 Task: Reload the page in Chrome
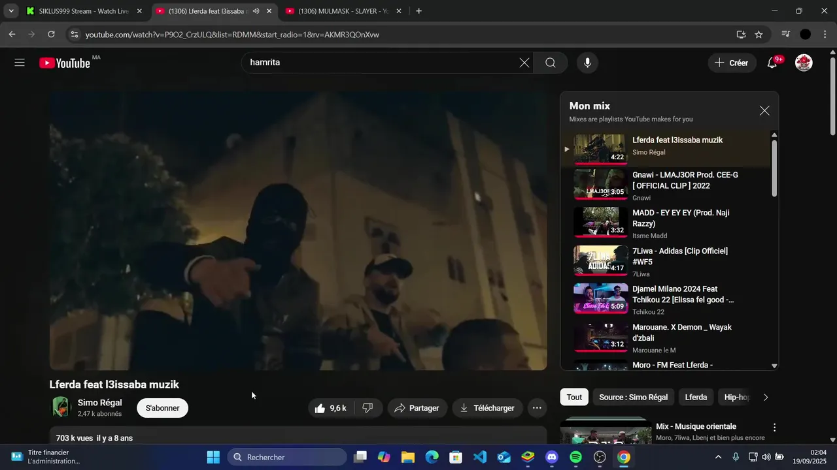point(52,35)
